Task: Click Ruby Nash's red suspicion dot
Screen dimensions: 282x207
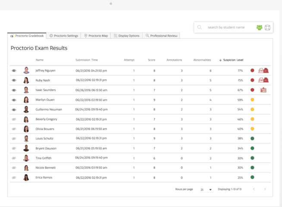Action: pyautogui.click(x=252, y=80)
